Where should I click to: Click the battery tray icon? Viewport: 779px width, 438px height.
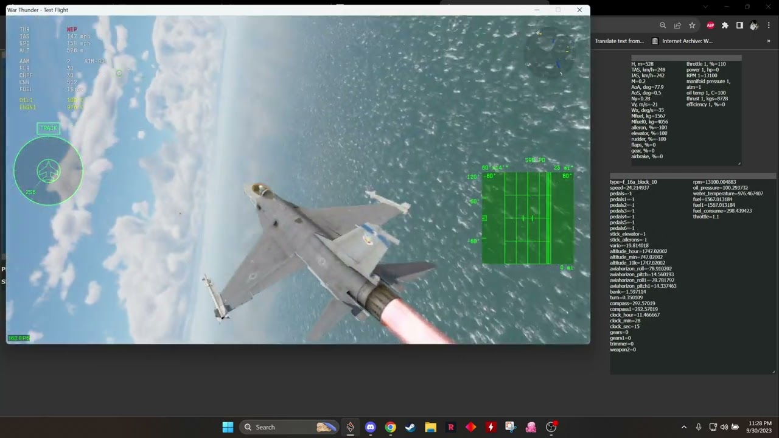pyautogui.click(x=735, y=427)
